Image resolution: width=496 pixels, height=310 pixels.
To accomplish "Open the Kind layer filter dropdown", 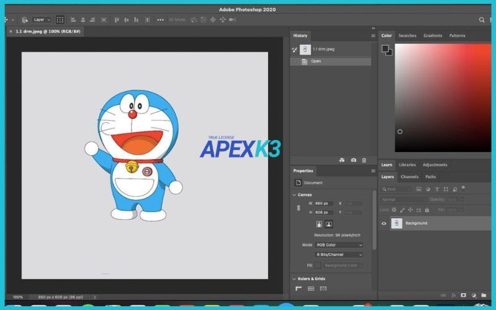I will pos(396,189).
